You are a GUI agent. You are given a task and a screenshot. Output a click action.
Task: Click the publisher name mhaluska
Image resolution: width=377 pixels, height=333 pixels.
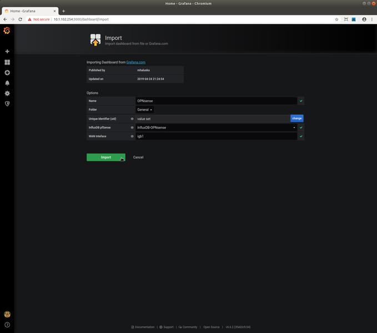pos(144,70)
